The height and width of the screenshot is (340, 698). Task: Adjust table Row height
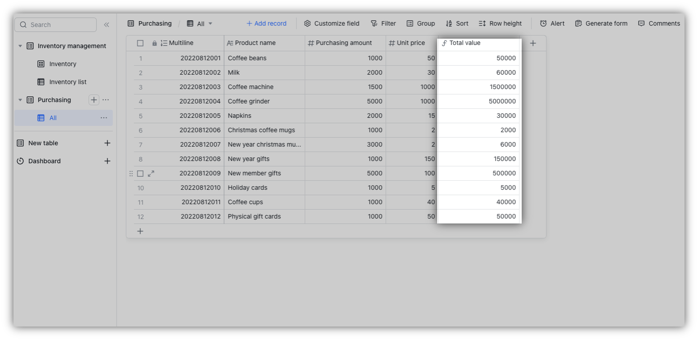click(500, 23)
